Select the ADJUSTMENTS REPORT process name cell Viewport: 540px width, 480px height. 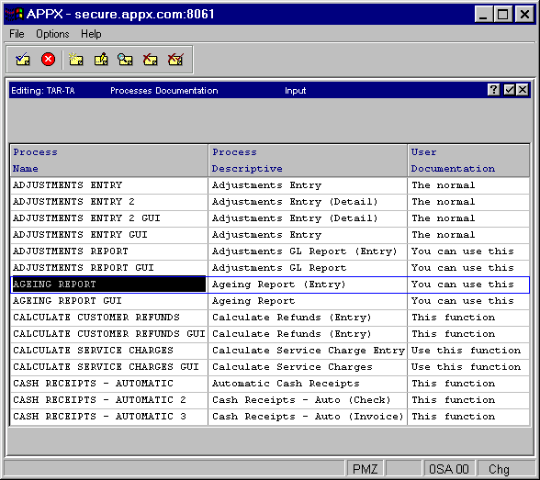tap(108, 251)
